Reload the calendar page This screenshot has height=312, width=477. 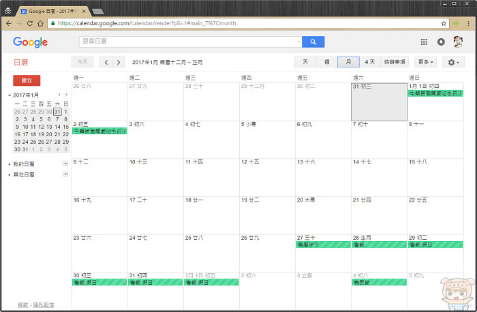tap(30, 23)
